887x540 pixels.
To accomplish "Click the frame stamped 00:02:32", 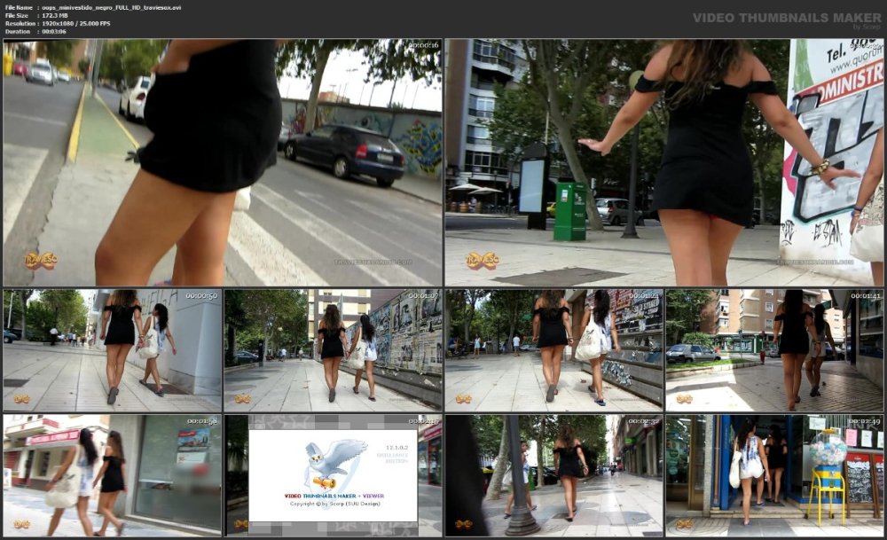I will pyautogui.click(x=553, y=475).
